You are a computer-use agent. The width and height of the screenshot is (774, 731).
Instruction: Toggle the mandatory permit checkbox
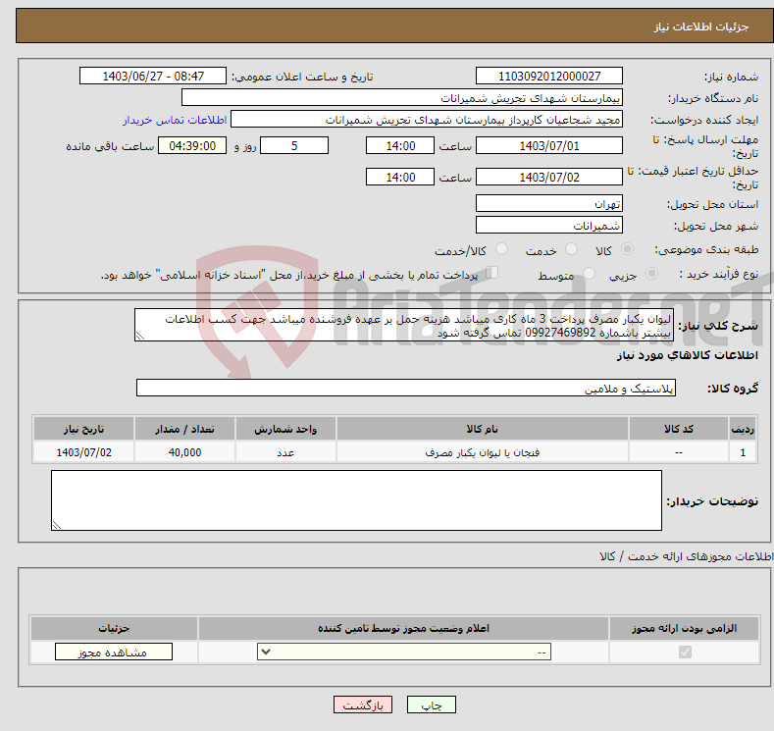click(685, 653)
